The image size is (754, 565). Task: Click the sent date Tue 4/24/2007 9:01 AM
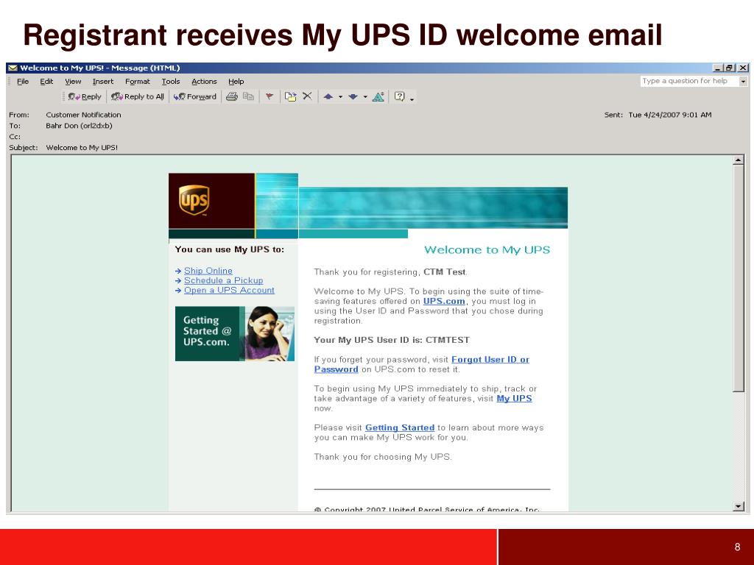pos(670,115)
